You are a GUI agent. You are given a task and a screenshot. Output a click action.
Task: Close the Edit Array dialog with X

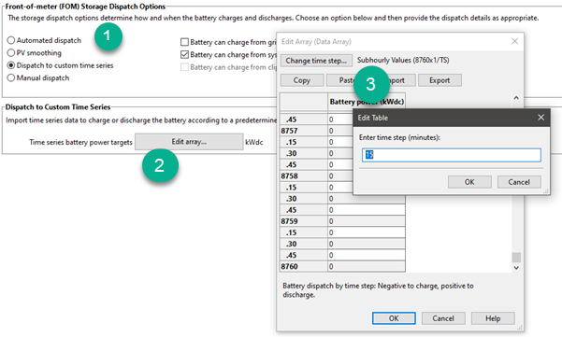tap(514, 41)
